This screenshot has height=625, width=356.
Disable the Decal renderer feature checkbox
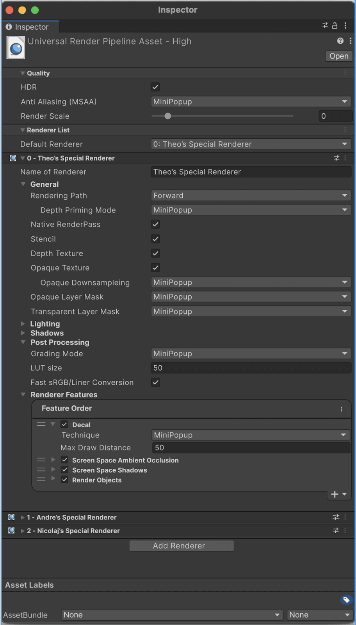[x=64, y=424]
